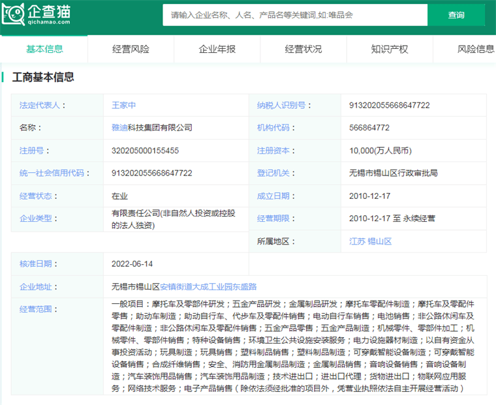The image size is (496, 405).
Task: Select the 企业年报 tab
Action: [x=217, y=49]
